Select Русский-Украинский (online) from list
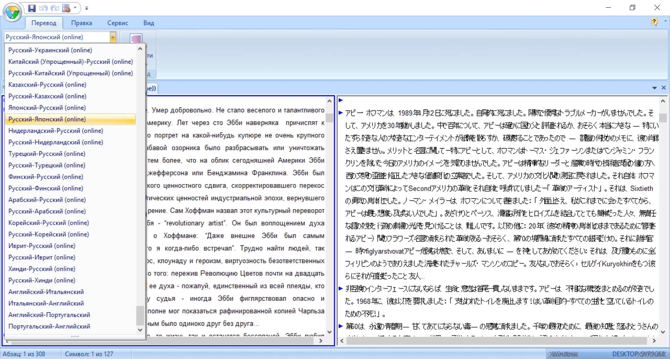Screen dimensions: 670x359 (x=70, y=50)
